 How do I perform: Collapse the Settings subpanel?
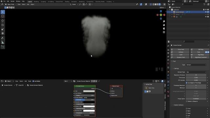point(173,69)
